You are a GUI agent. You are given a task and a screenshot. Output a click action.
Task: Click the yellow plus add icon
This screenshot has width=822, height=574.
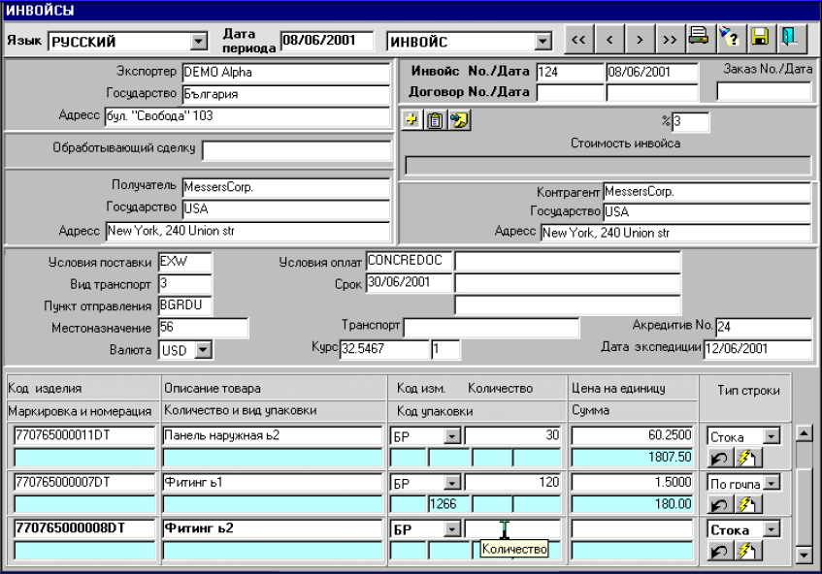point(411,120)
